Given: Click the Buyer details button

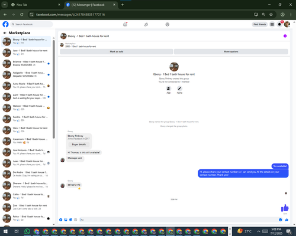Looking at the screenshot, I should 79,145.
